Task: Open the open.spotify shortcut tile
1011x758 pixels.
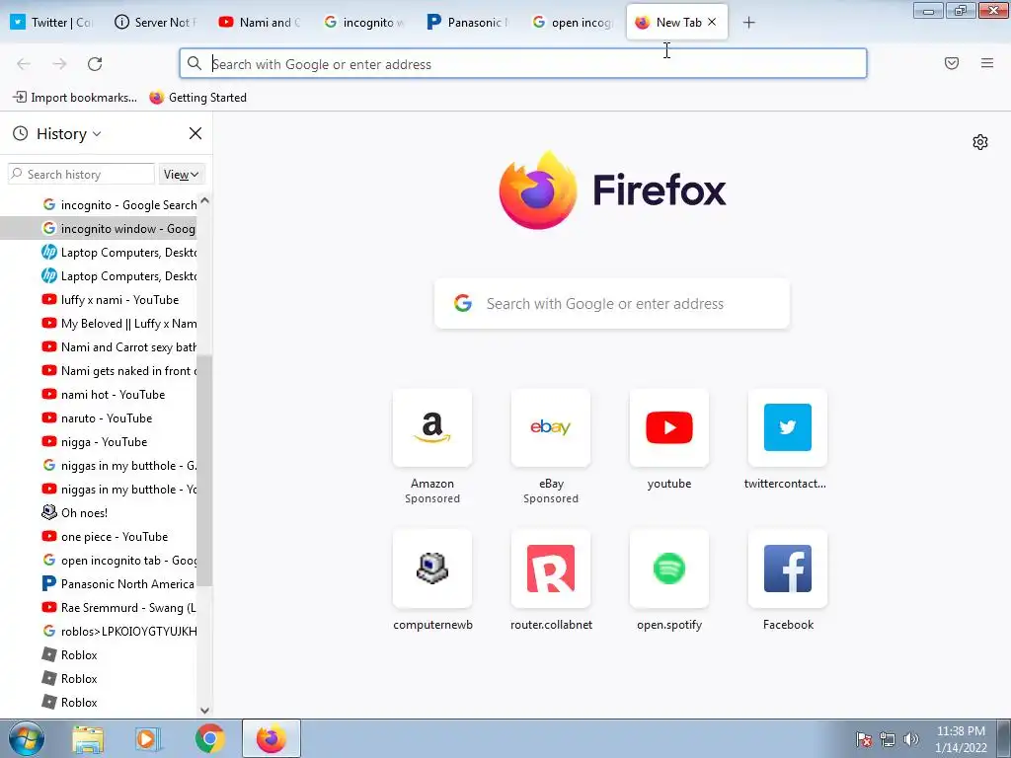Action: pyautogui.click(x=669, y=568)
